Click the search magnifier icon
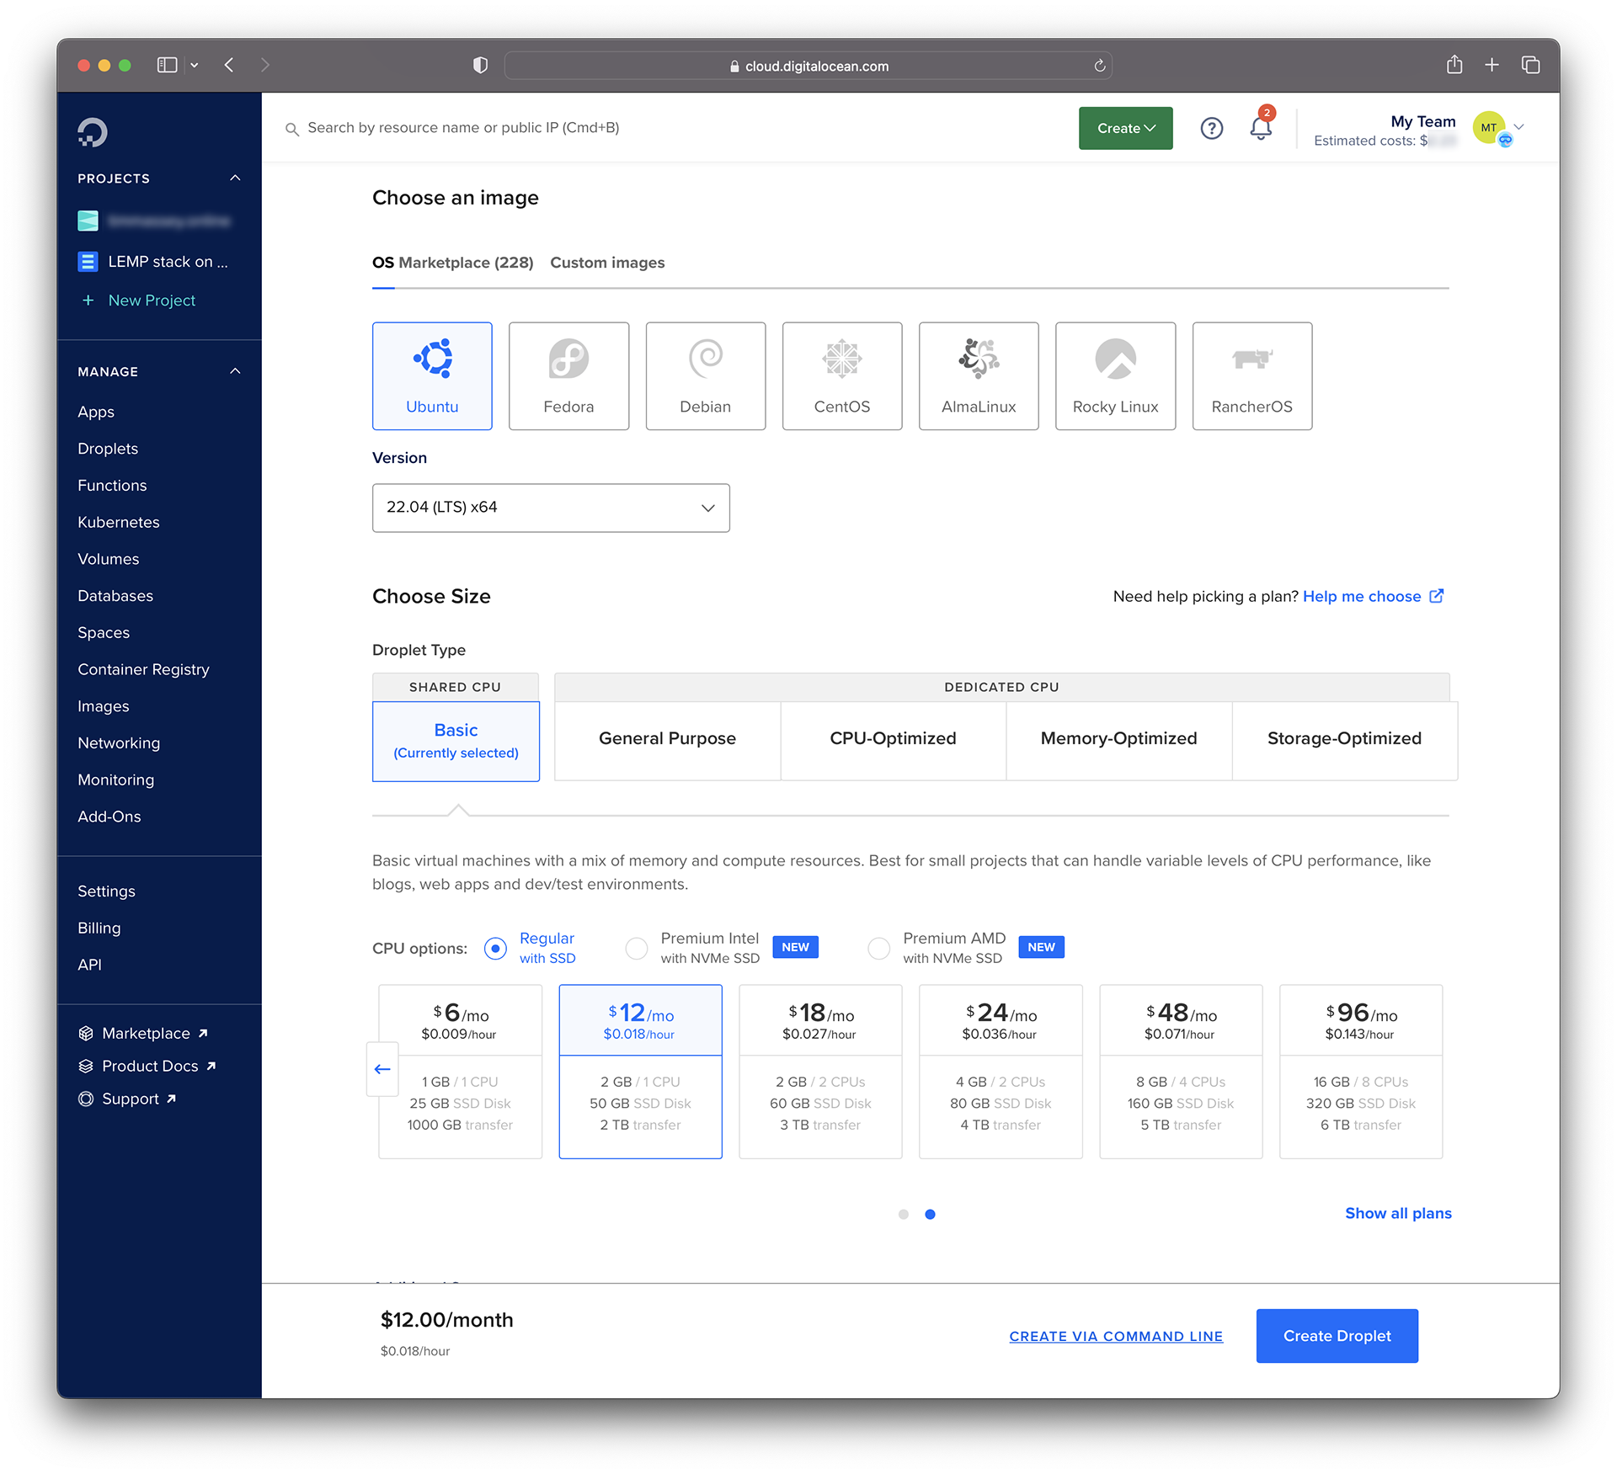1617x1474 pixels. click(x=291, y=129)
